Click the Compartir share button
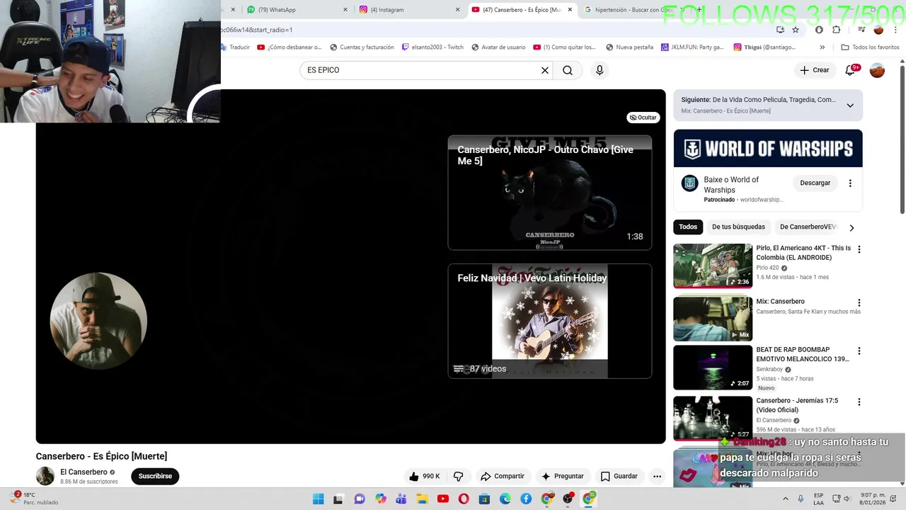 [502, 476]
